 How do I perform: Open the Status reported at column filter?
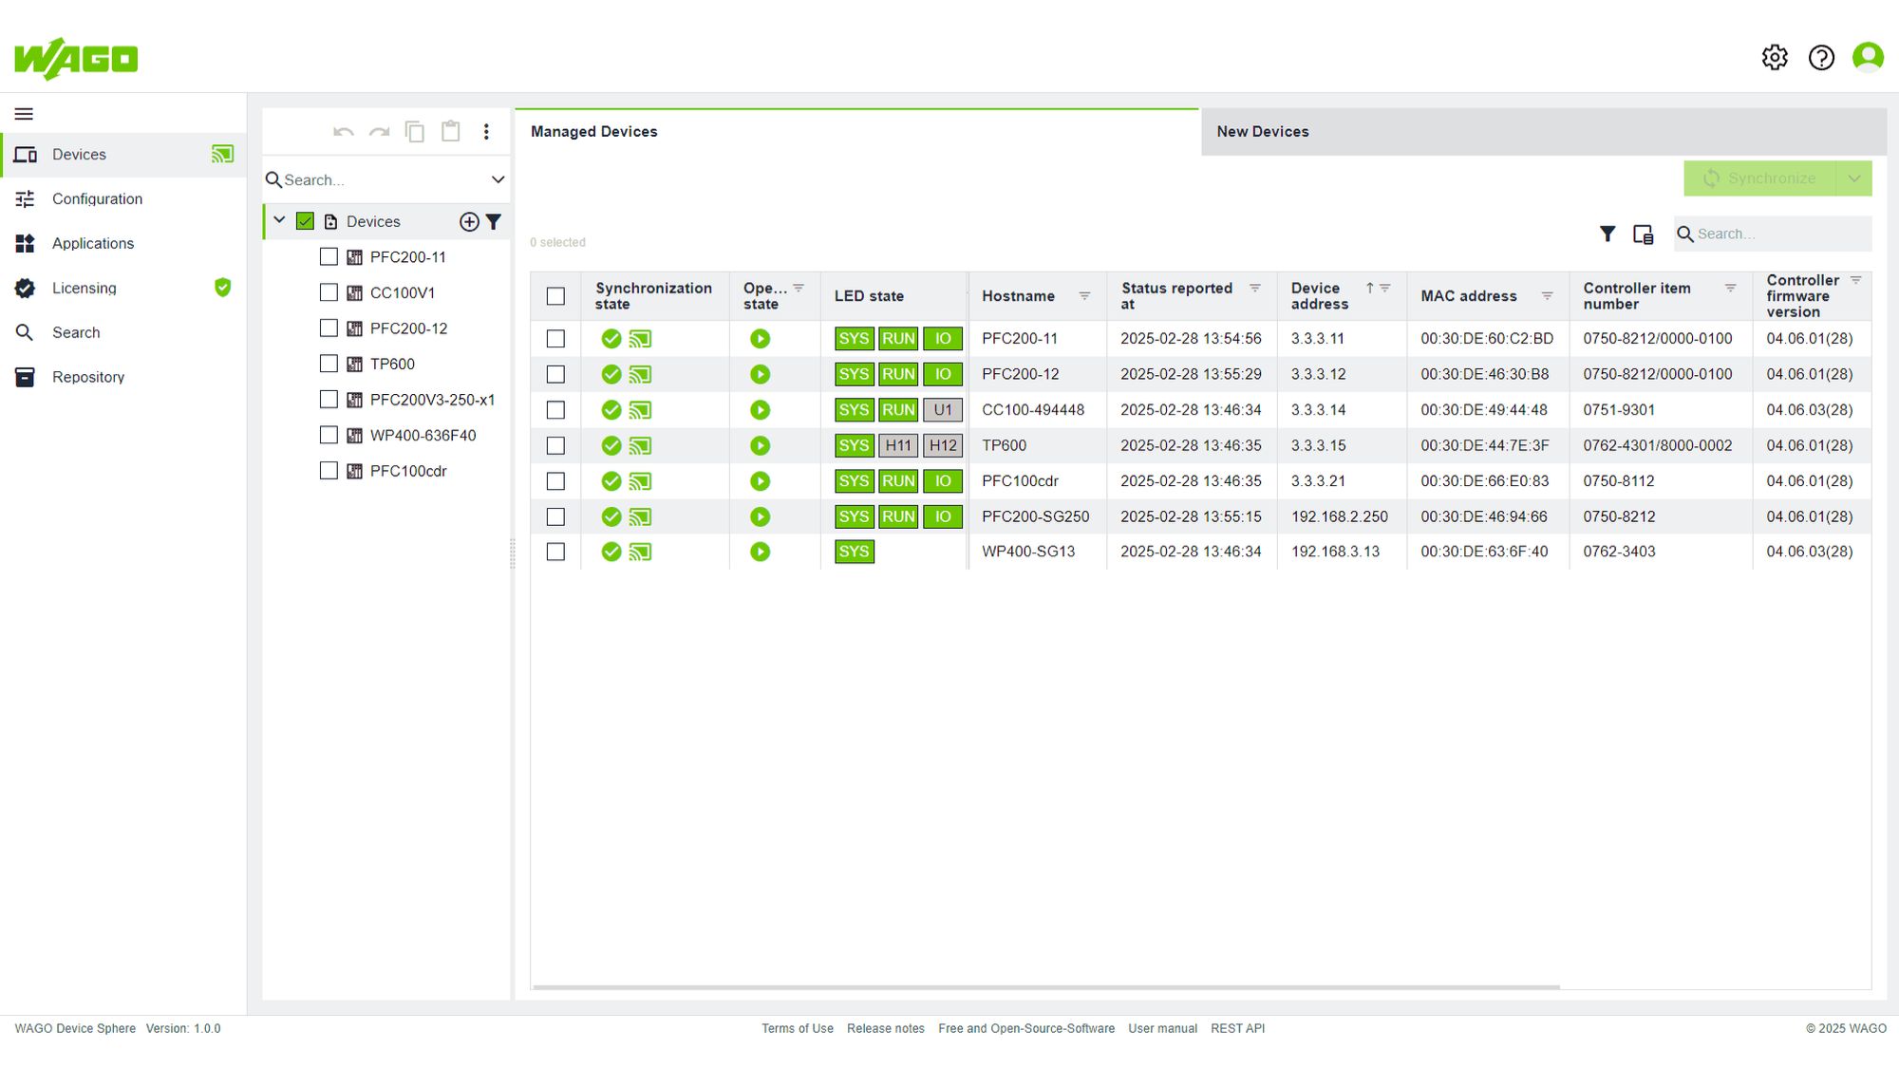1255,288
